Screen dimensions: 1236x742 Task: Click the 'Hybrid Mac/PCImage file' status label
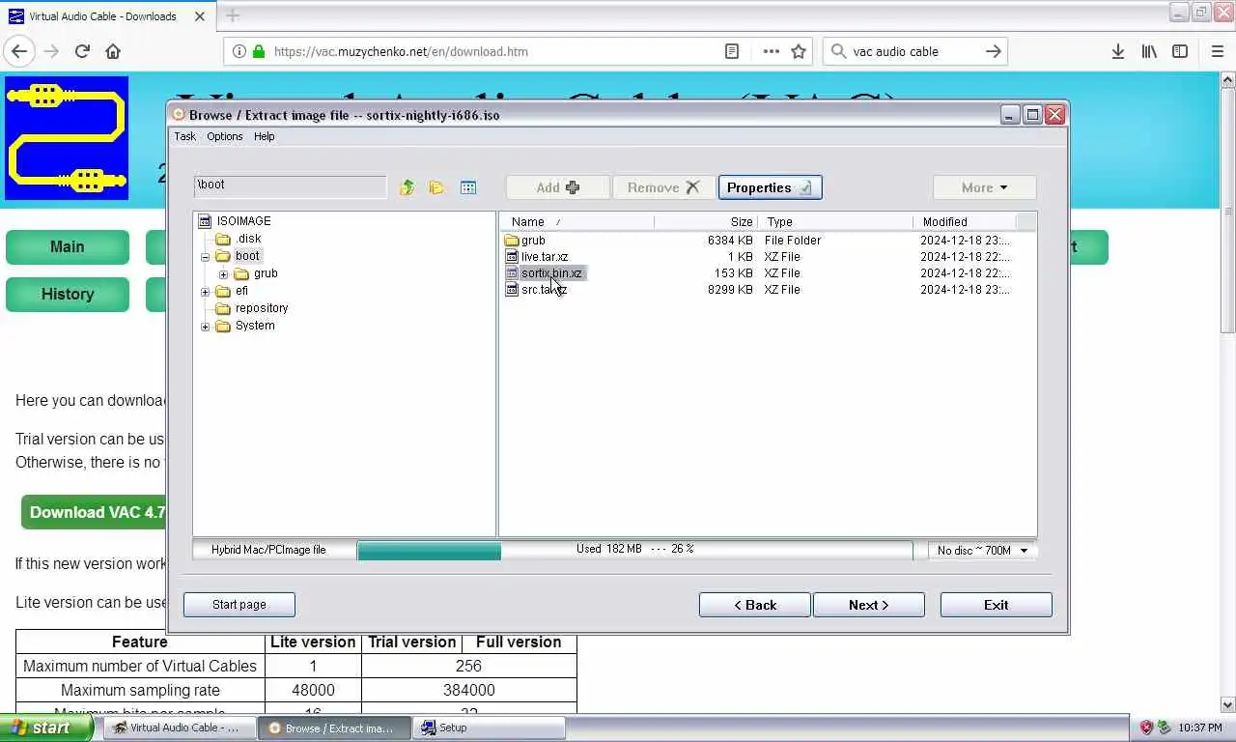point(268,550)
